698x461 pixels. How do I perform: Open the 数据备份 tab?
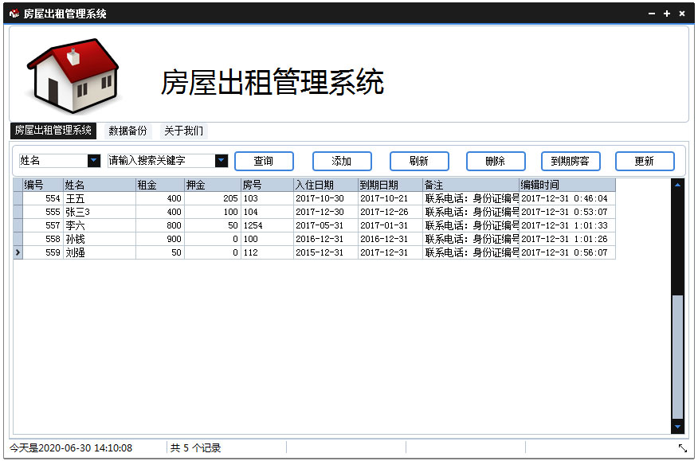(x=127, y=131)
